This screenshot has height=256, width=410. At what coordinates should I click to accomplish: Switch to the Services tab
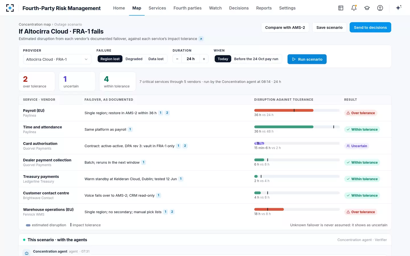pyautogui.click(x=157, y=8)
